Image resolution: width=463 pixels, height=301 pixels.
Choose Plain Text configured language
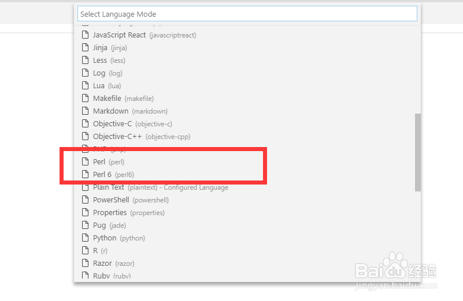247,187
